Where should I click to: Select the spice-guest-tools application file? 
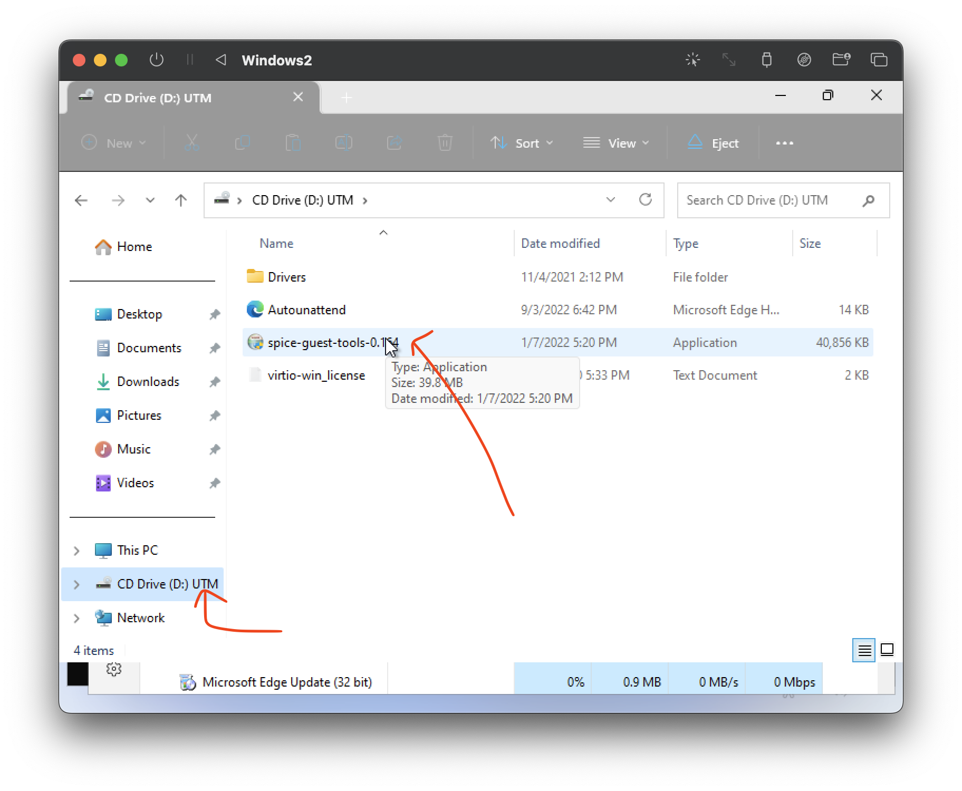[x=558, y=342]
